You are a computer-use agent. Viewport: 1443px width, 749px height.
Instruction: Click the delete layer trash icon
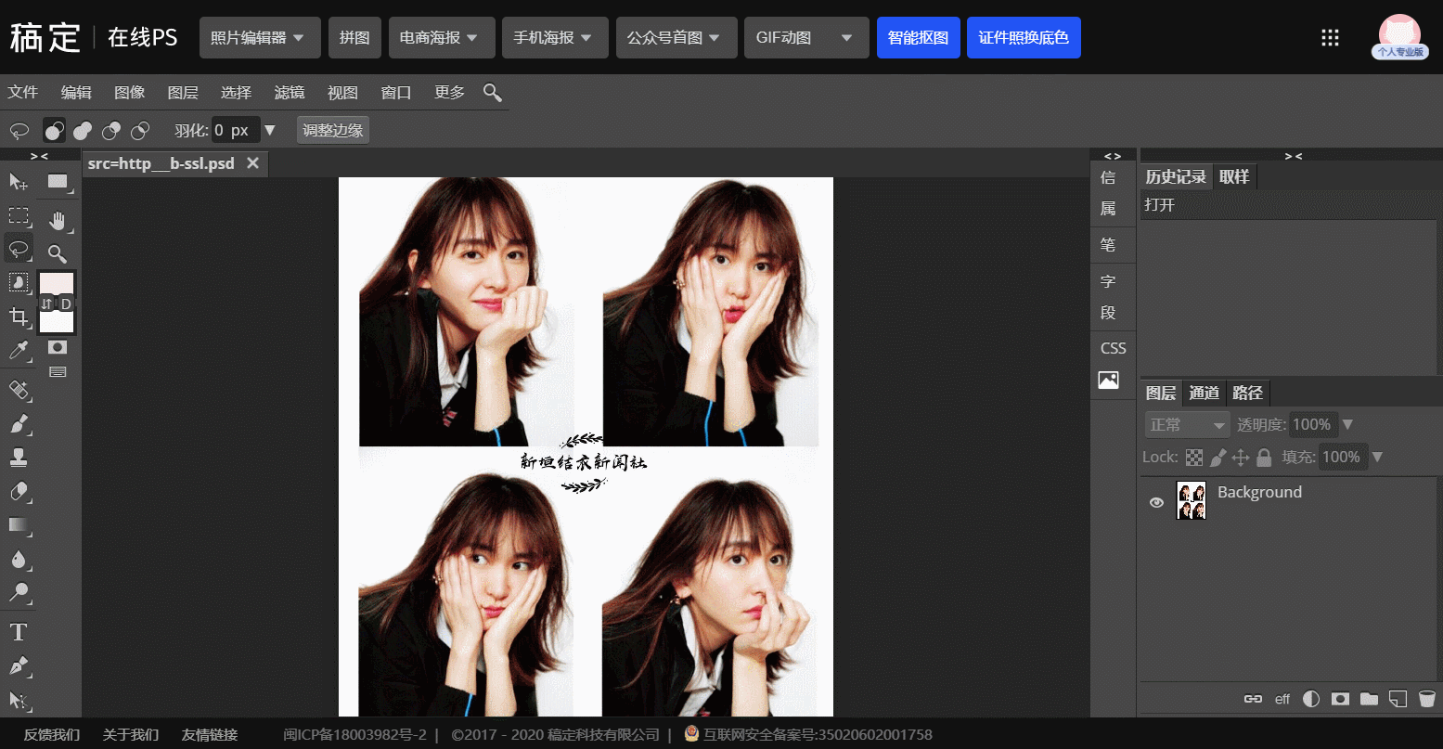coord(1427,699)
